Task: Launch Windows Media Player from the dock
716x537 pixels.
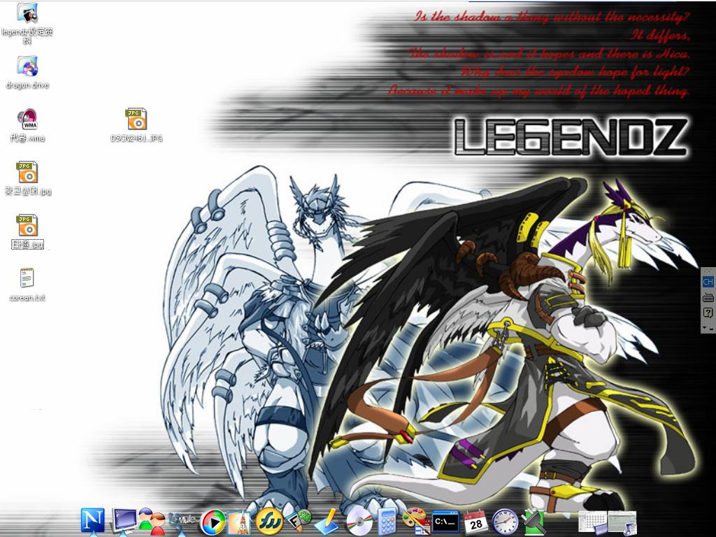Action: [213, 522]
